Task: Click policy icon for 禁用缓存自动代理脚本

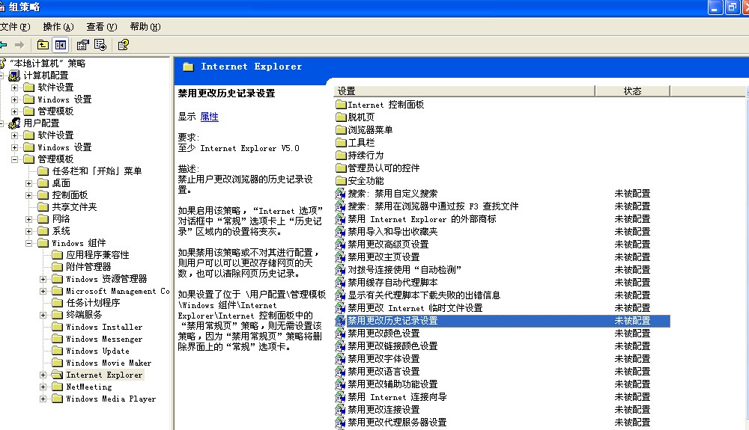Action: point(340,282)
